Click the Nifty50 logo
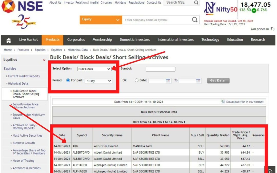This screenshot has width=277, height=173. click(221, 8)
